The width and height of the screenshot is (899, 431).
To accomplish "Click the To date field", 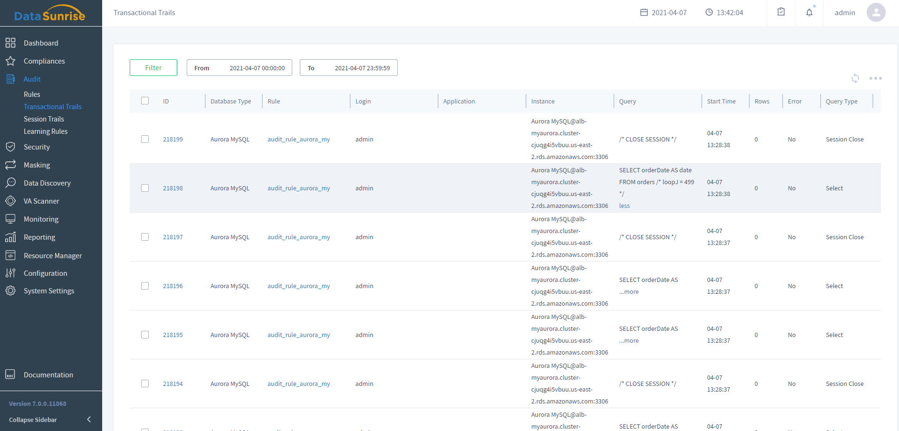I will pos(349,68).
